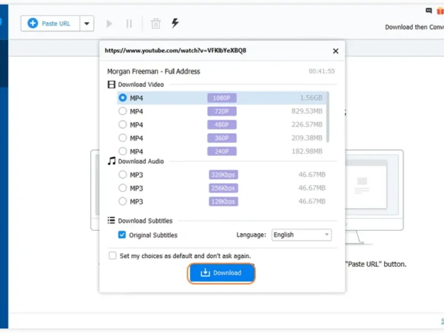Click the Morgan Freeman - Full Address title
The height and width of the screenshot is (333, 444).
pos(154,72)
